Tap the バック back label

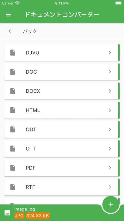click(30, 31)
